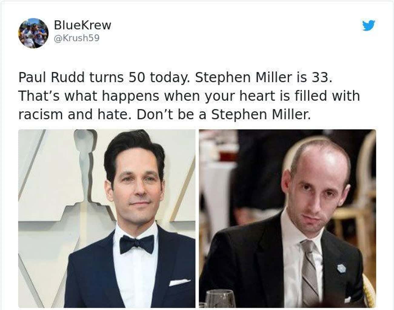Open the right photo with striped tie
The width and height of the screenshot is (394, 310).
[x=287, y=219]
